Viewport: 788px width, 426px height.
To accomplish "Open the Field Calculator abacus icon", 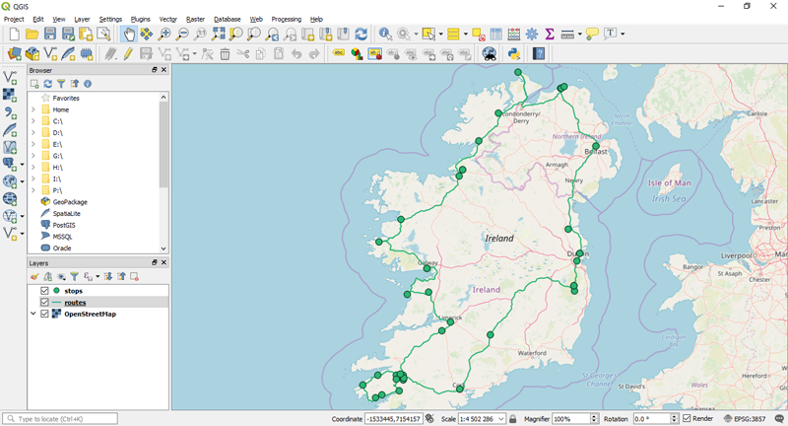I will tap(514, 34).
